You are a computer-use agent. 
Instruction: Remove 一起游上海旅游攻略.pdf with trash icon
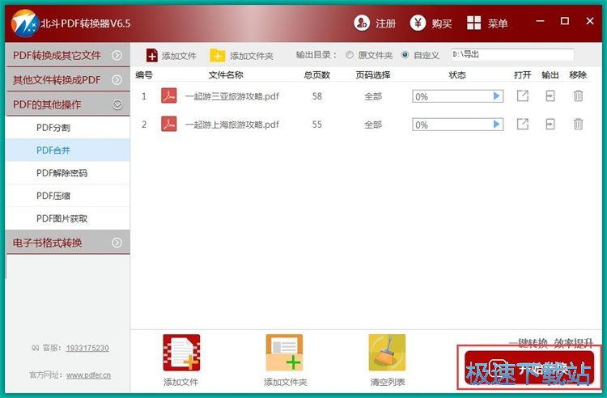[x=578, y=124]
